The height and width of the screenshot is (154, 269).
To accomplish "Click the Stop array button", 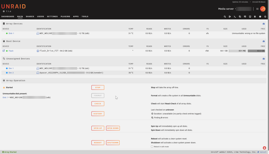I will (98, 87).
